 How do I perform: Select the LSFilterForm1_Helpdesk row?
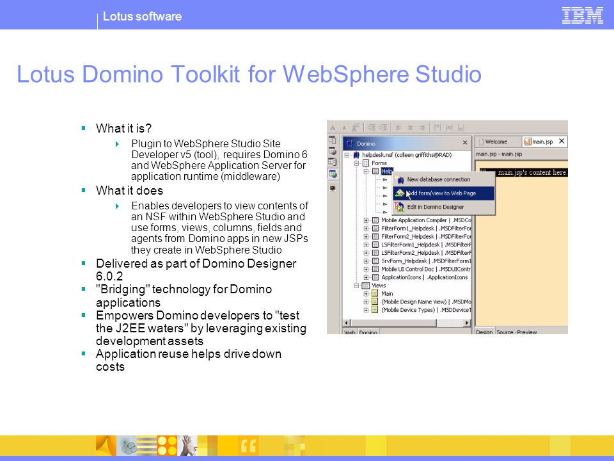point(426,245)
